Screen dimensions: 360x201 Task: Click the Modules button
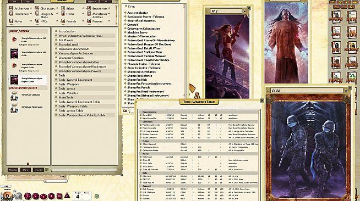point(13,170)
